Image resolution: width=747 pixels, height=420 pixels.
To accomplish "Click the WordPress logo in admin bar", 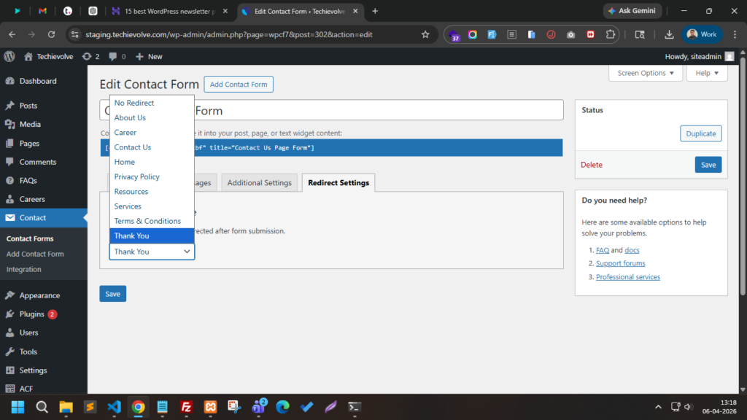I will pos(9,56).
